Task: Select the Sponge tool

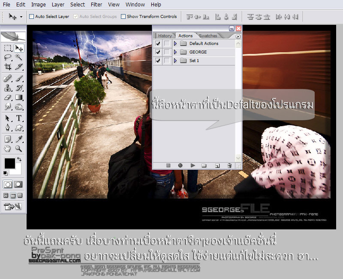Action: [x=19, y=107]
